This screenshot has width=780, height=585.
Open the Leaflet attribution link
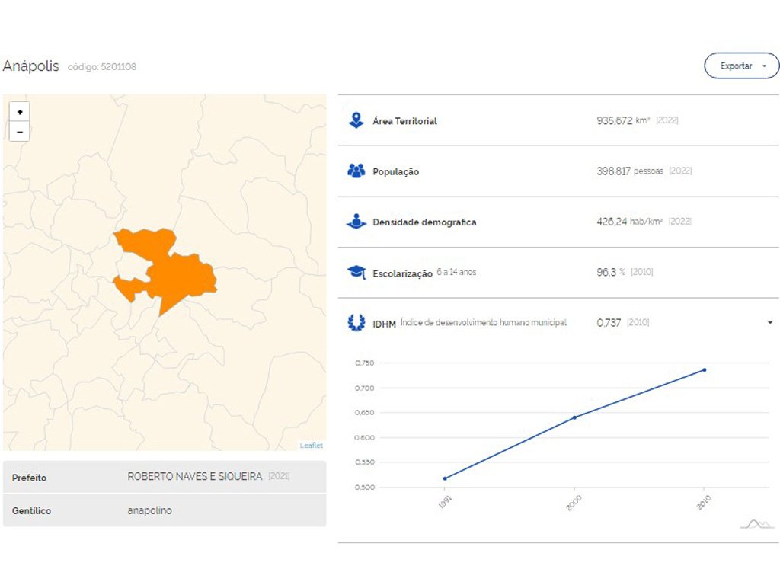(x=311, y=446)
